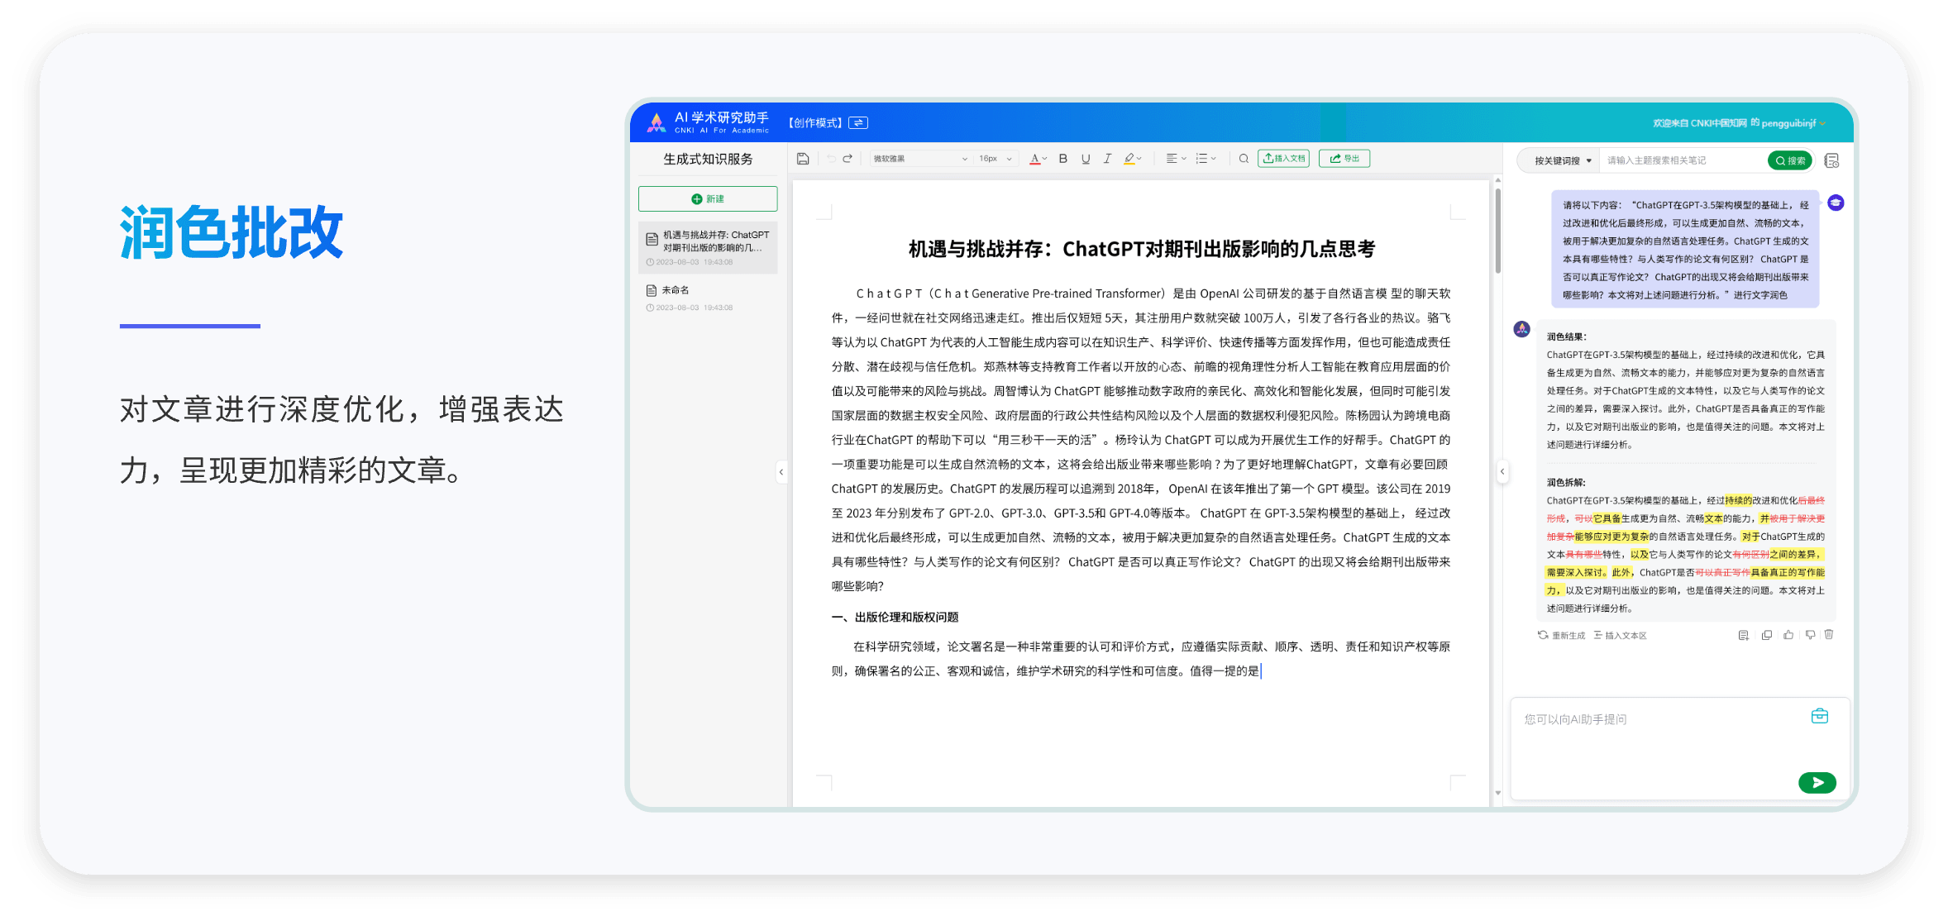Click the editor vertical scrollbar thumb
The width and height of the screenshot is (1948, 921).
(x=1497, y=231)
